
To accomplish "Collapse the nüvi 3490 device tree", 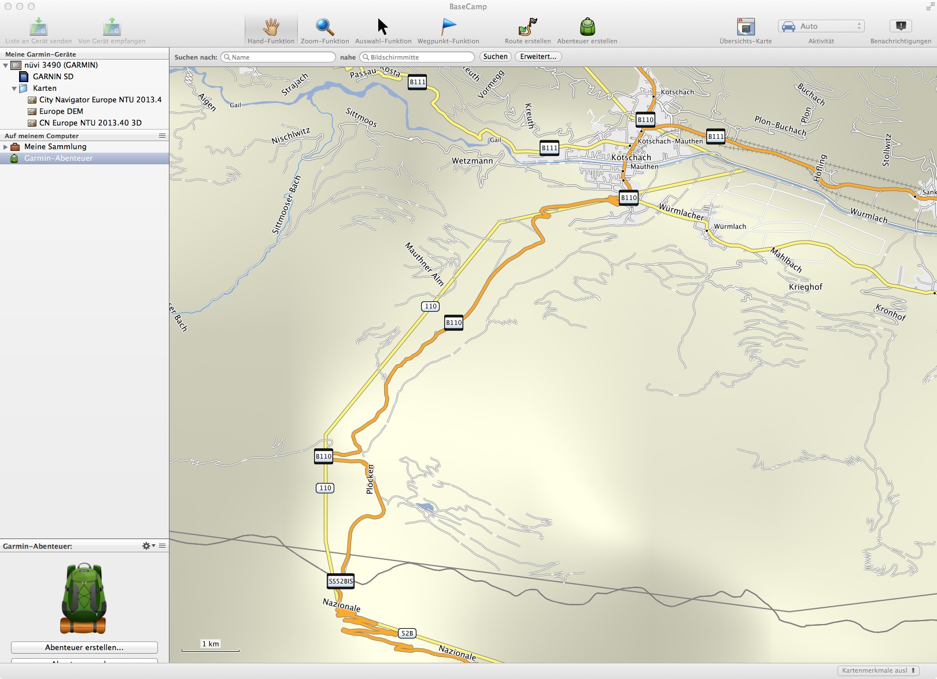I will pyautogui.click(x=6, y=65).
